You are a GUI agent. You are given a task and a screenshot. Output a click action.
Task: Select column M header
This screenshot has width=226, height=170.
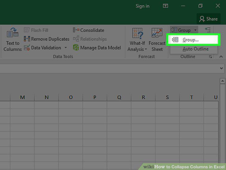click(22, 97)
